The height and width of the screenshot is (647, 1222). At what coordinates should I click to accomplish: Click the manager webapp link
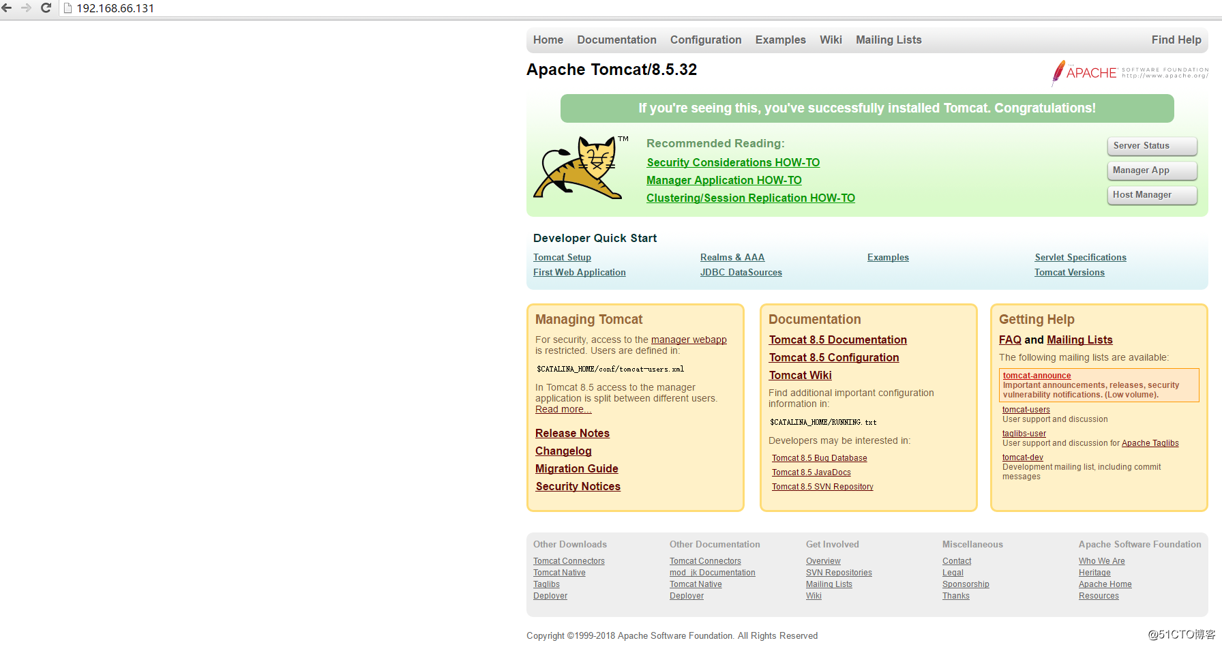(689, 340)
